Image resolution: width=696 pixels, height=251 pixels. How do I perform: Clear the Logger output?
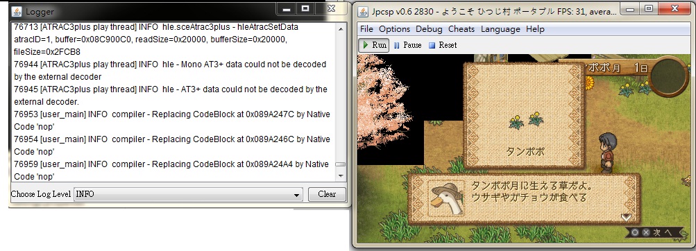coord(327,194)
